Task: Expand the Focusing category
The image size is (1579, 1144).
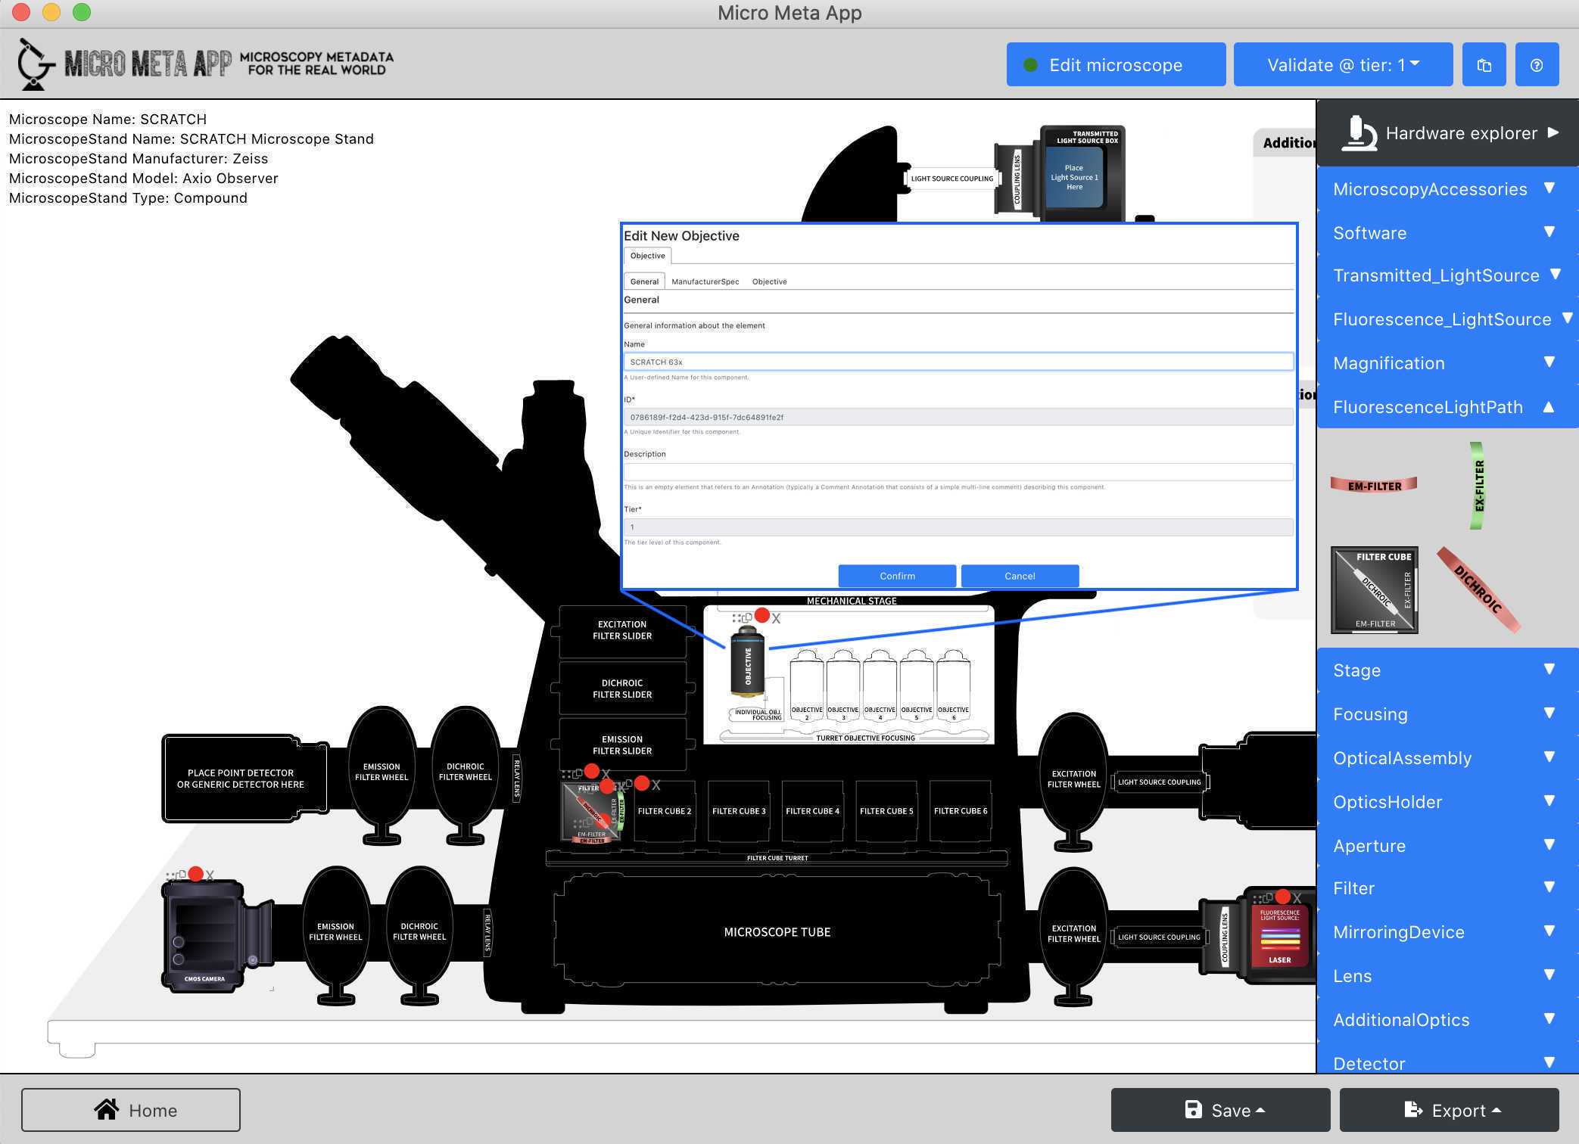Action: pos(1448,714)
